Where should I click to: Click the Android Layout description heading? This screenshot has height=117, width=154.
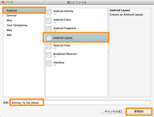coord(120,10)
